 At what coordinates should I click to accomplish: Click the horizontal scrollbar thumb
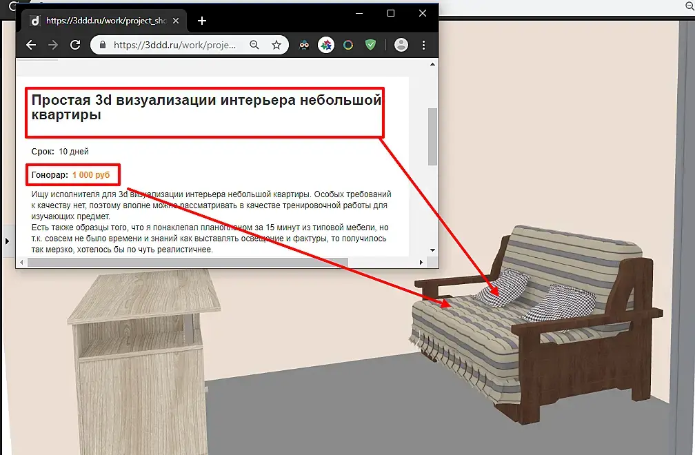[188, 262]
